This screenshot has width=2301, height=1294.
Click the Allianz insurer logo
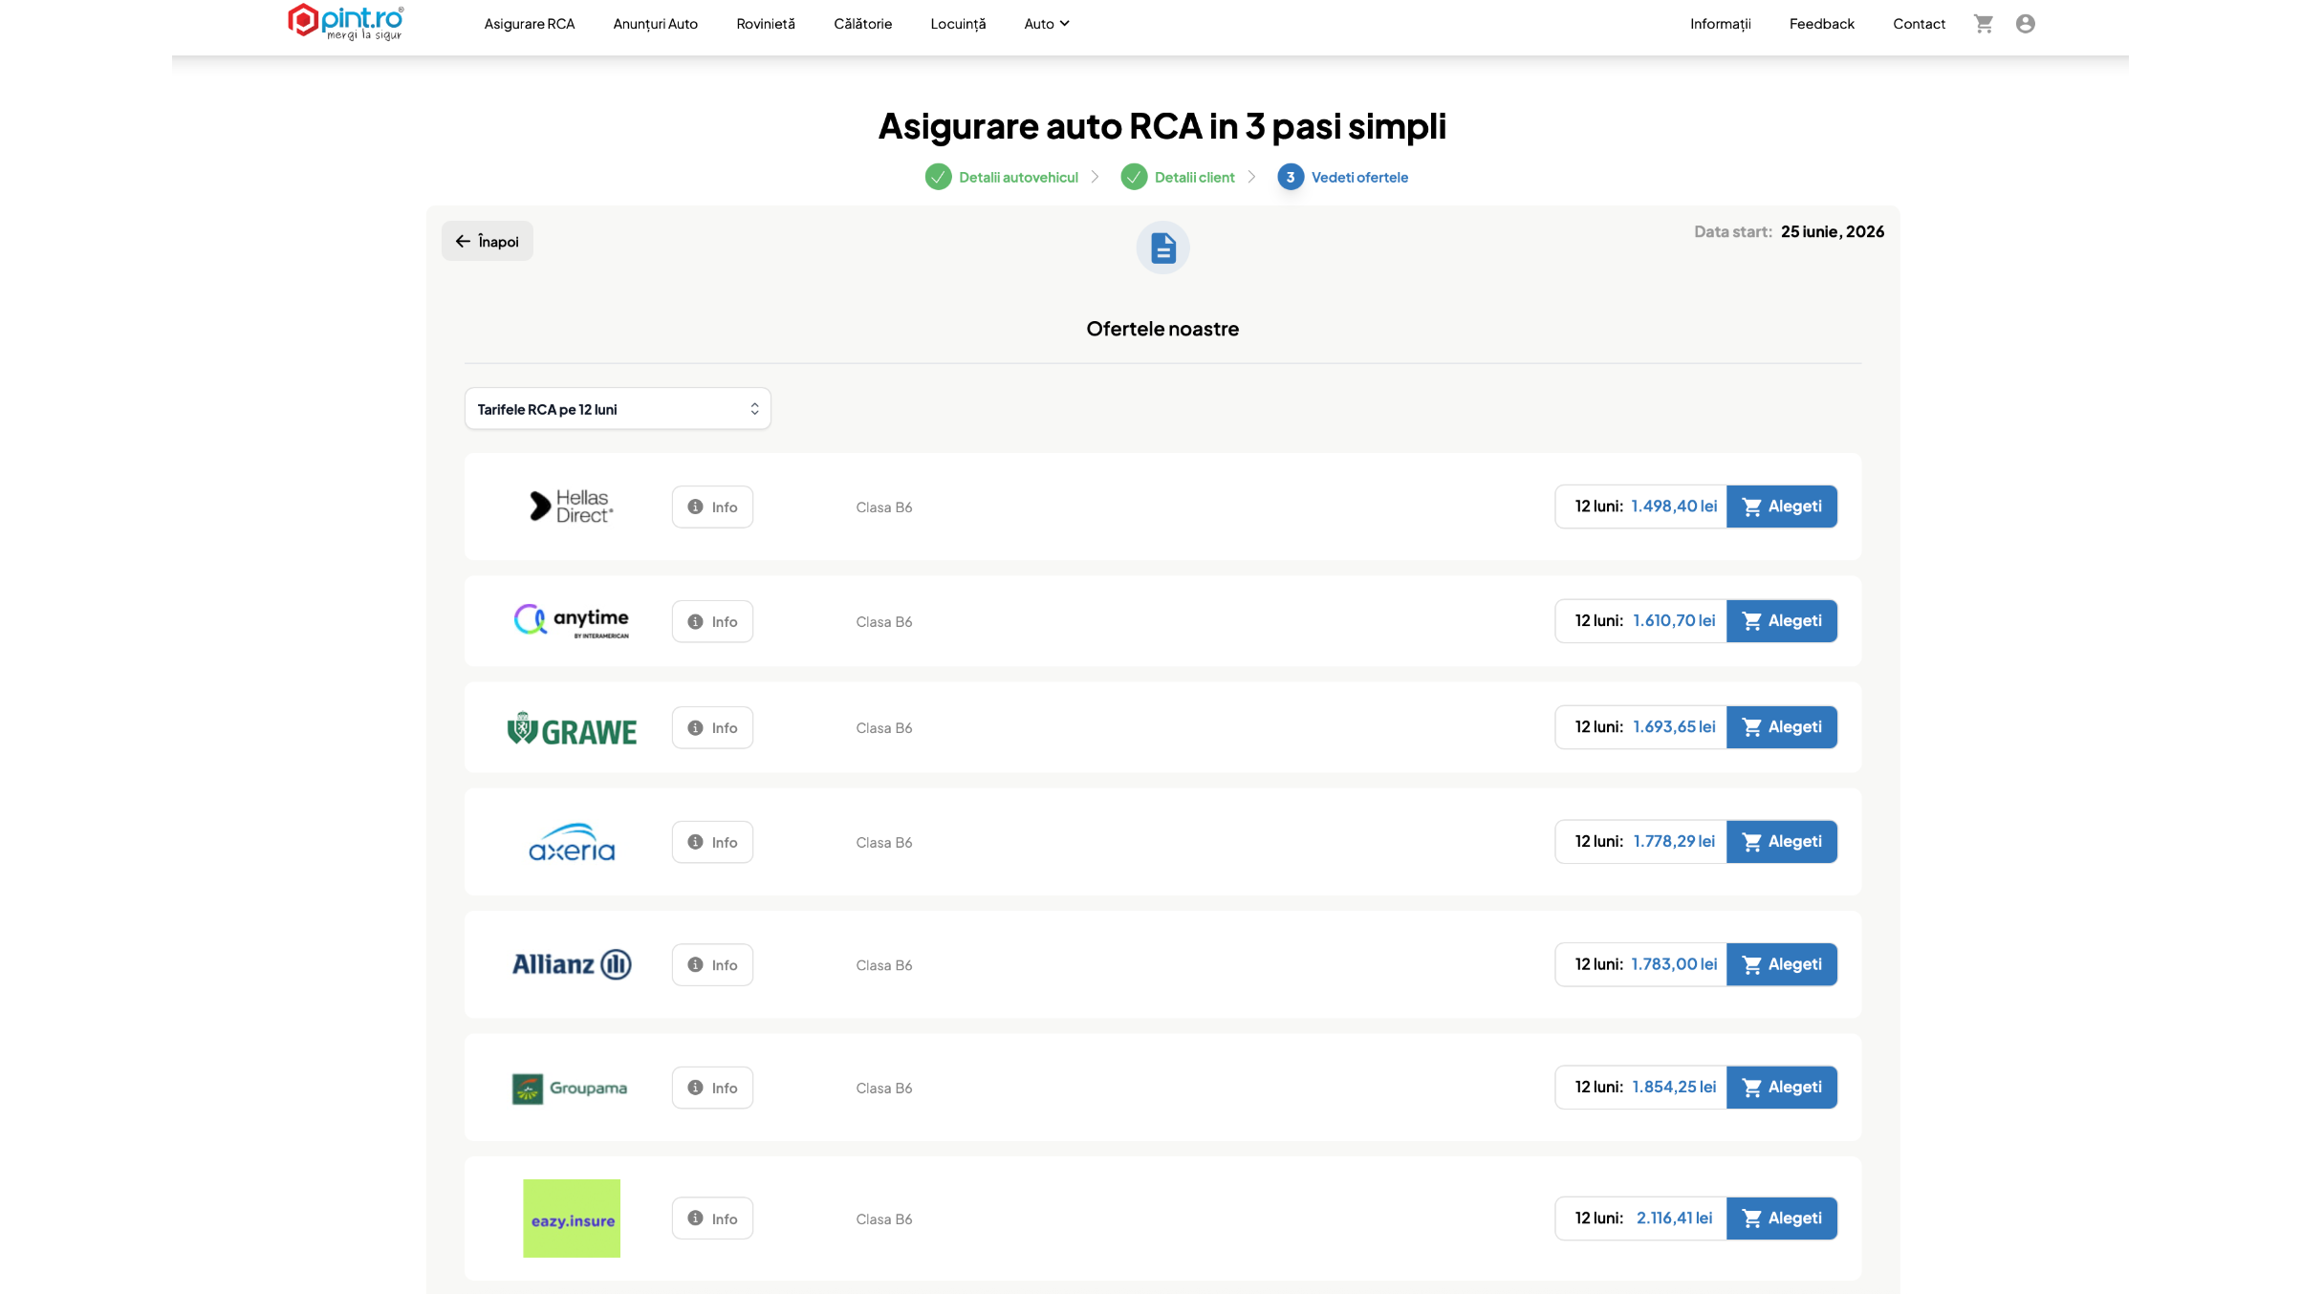coord(572,964)
